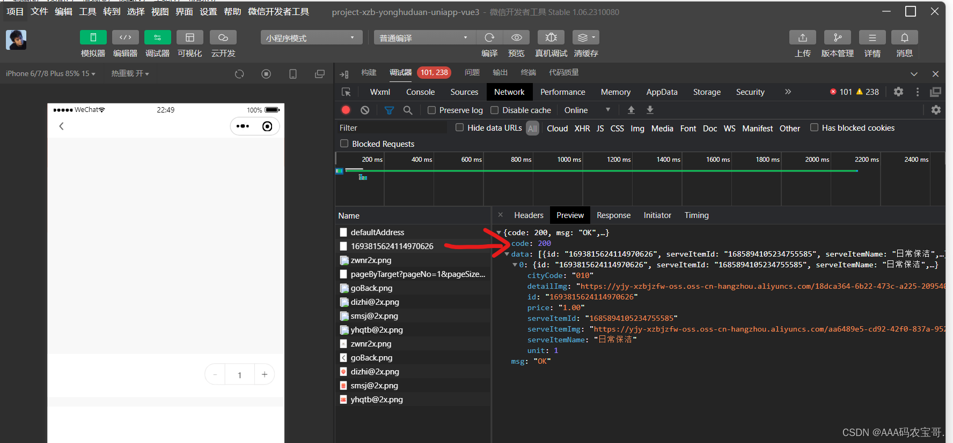The height and width of the screenshot is (443, 953).
Task: Select the All filter type toggle
Action: (532, 129)
